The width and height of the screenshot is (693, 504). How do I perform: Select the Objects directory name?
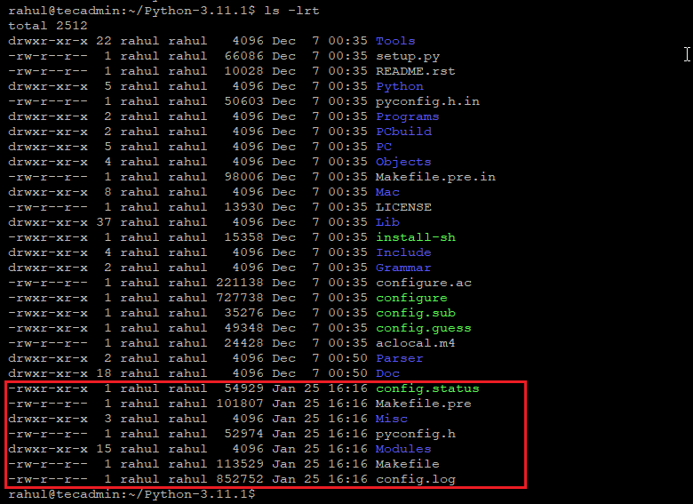(403, 162)
